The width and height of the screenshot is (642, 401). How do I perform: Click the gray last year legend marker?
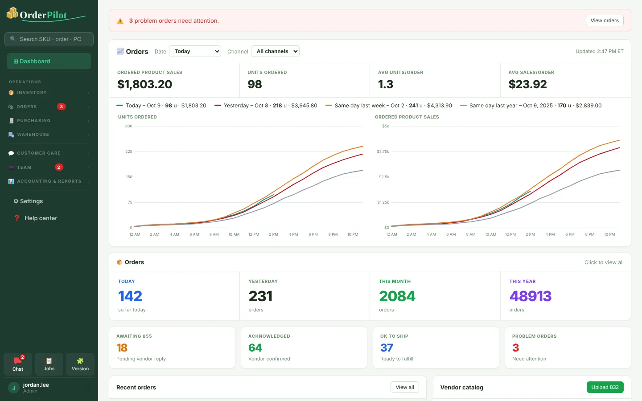(x=463, y=106)
